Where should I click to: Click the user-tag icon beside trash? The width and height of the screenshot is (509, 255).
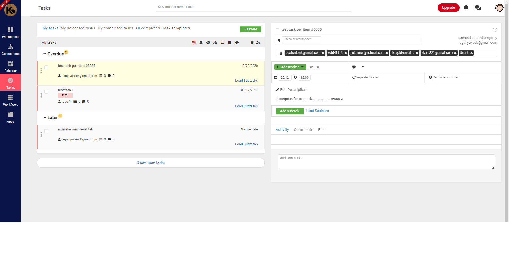pyautogui.click(x=258, y=42)
